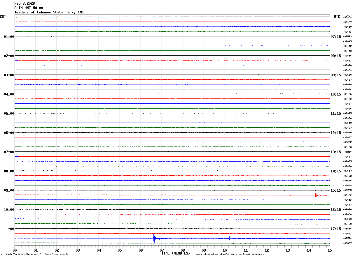Click minute '13' on the bottom axis

click(x=288, y=250)
